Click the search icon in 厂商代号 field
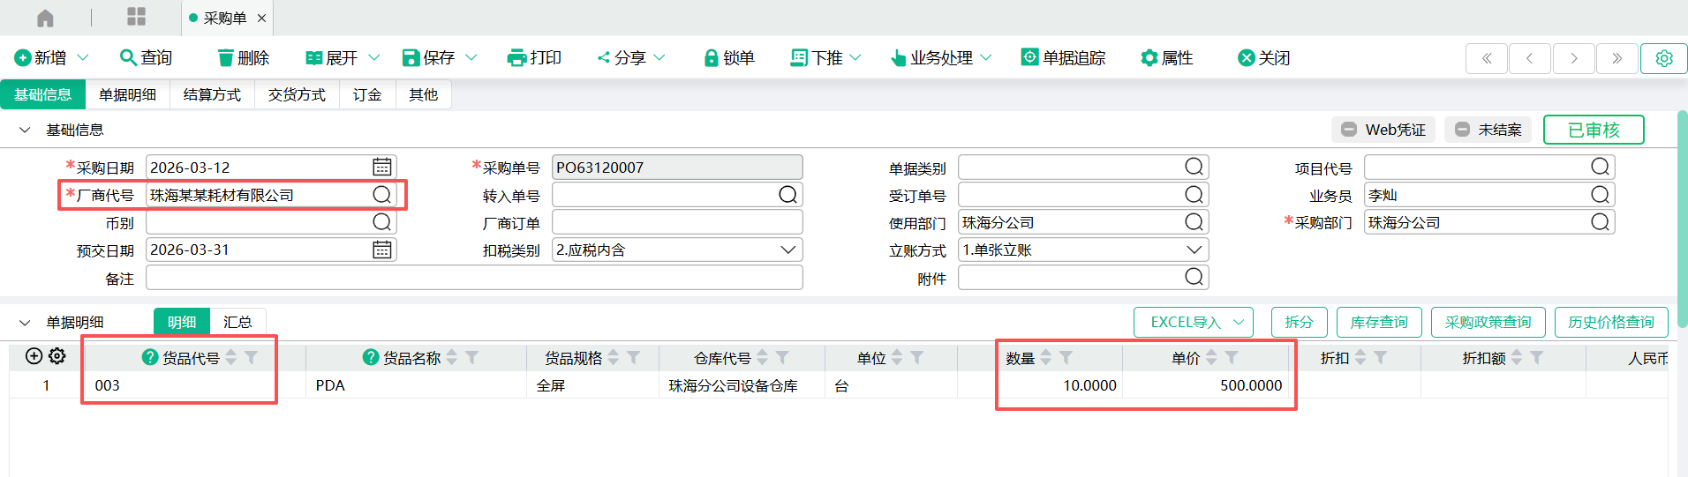Image resolution: width=1688 pixels, height=477 pixels. point(381,195)
